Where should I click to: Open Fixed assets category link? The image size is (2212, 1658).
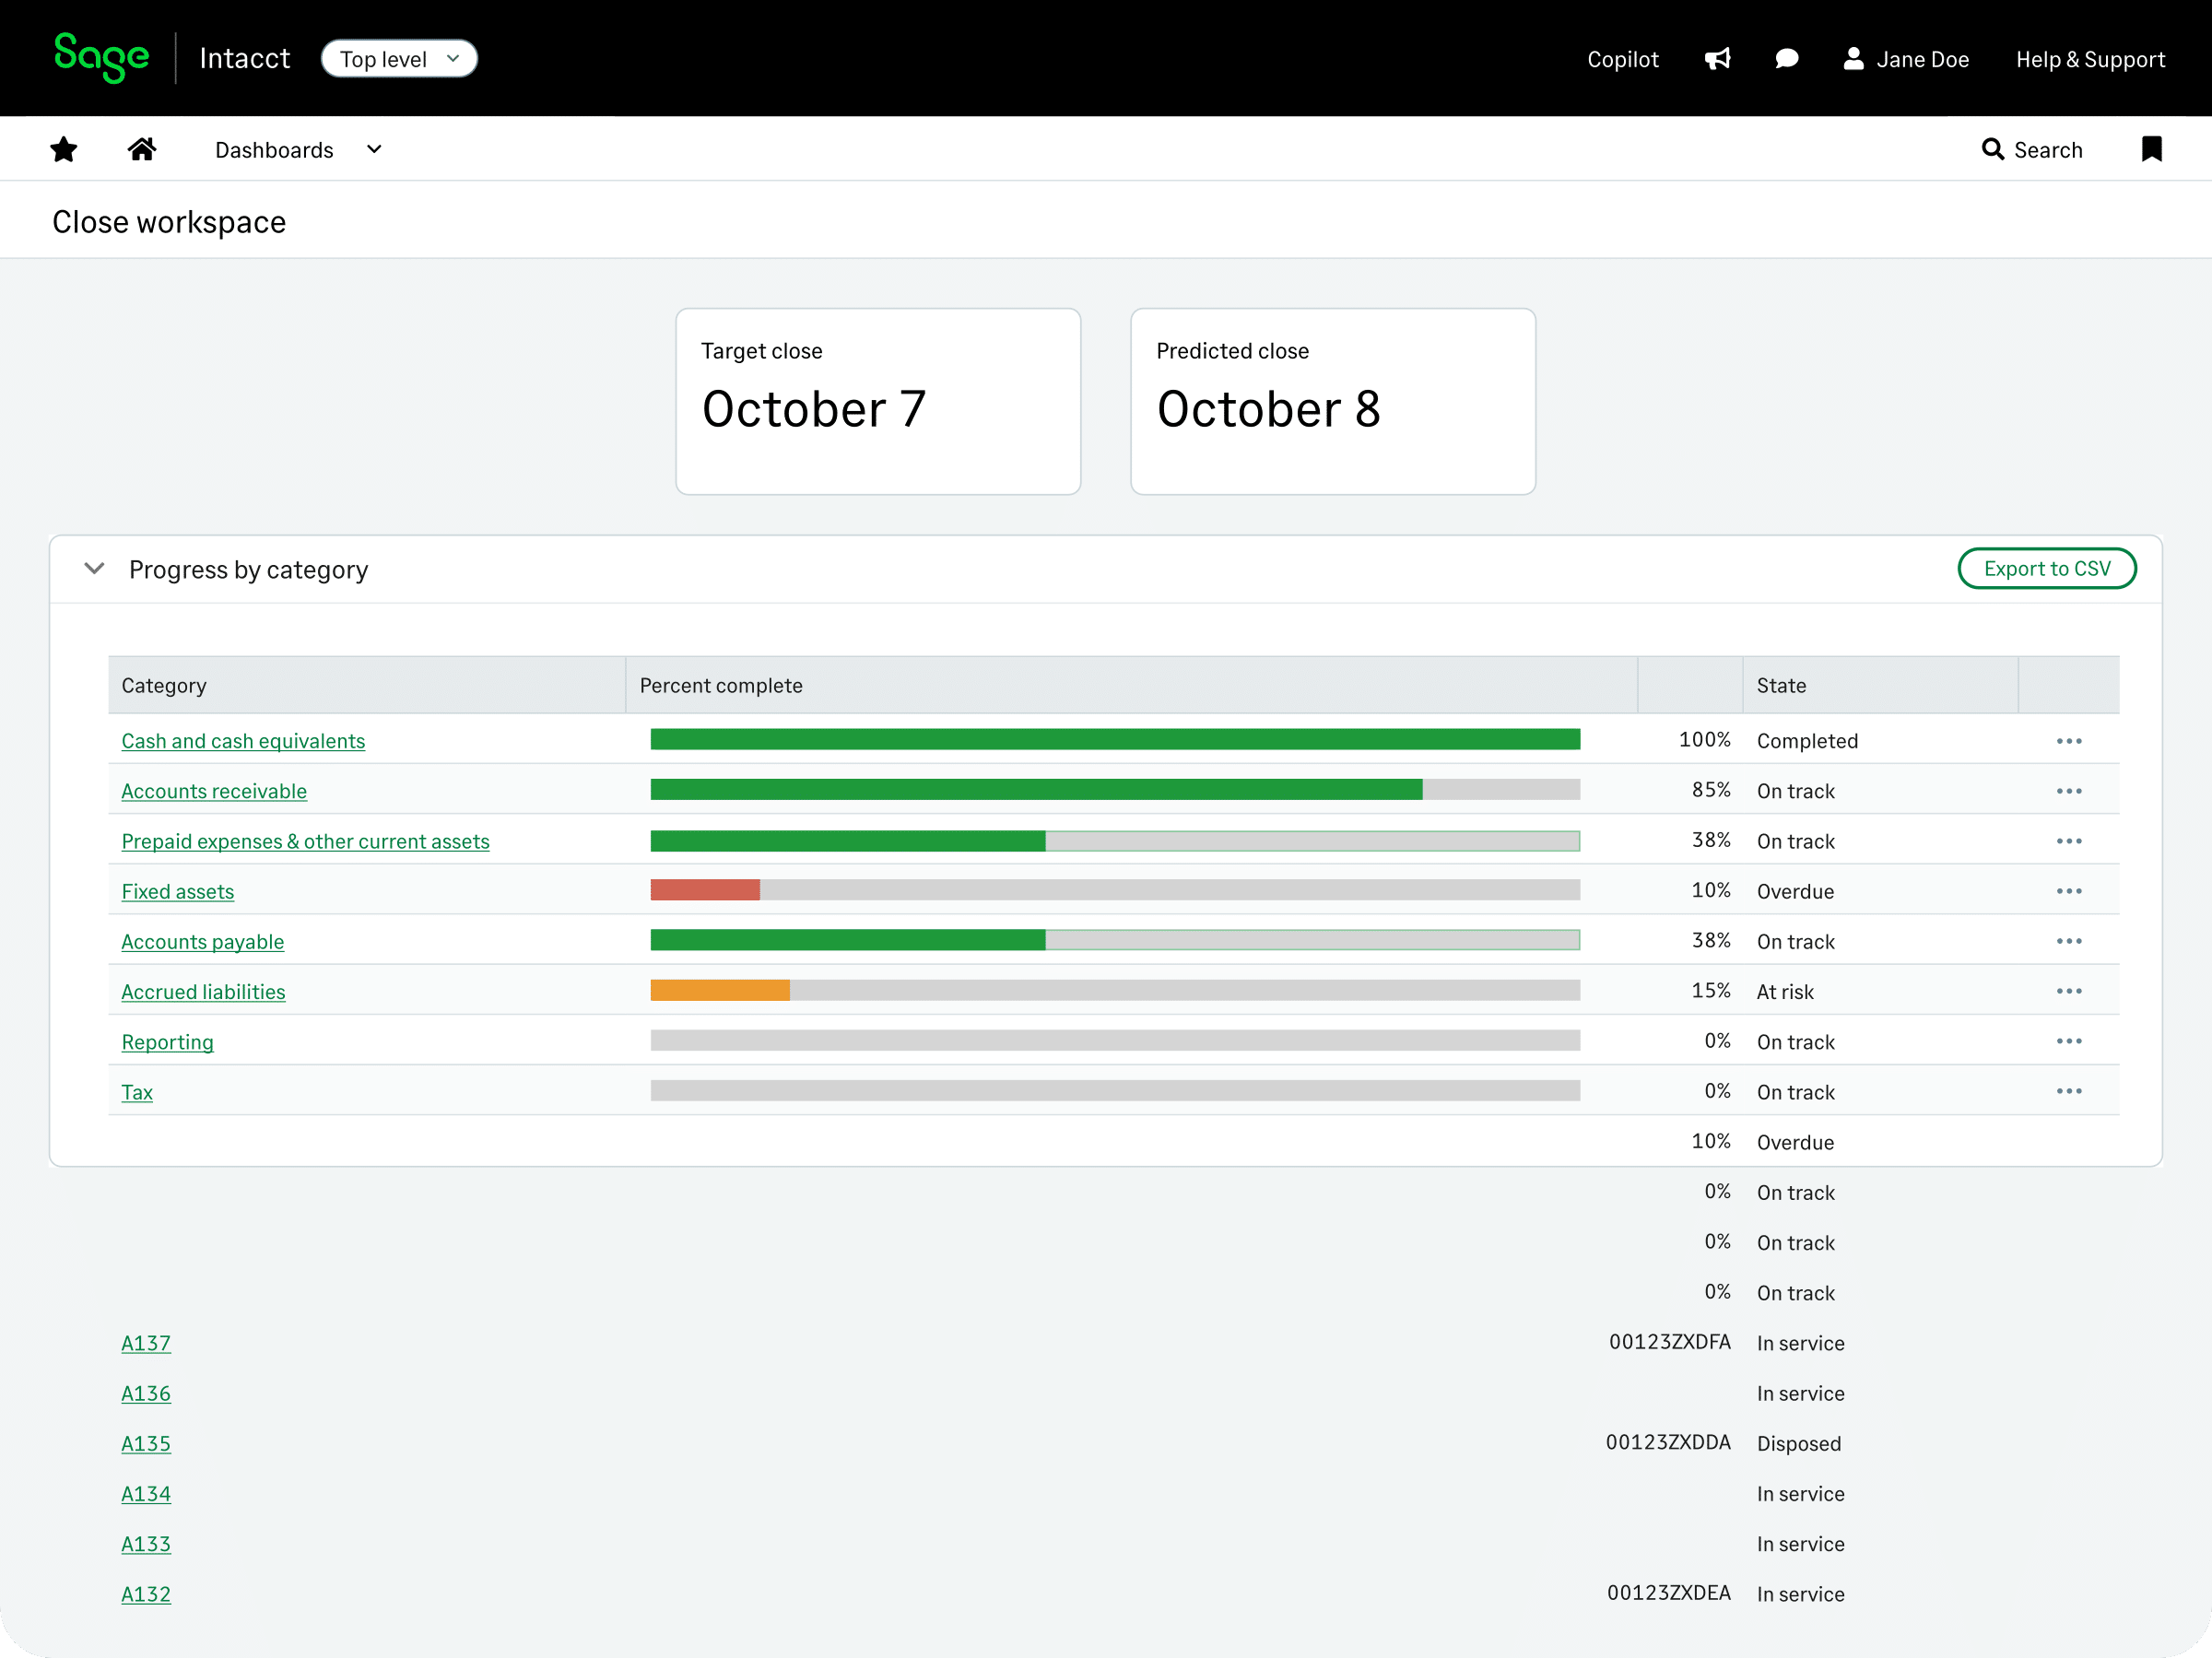(178, 891)
